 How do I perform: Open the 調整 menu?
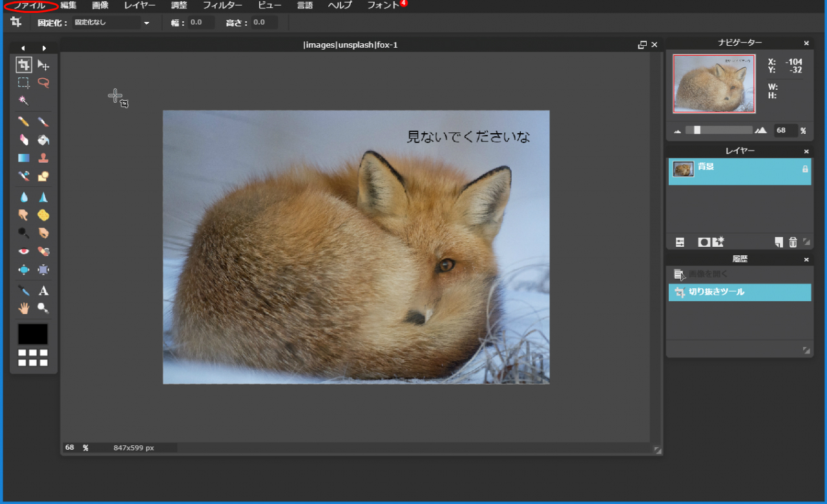click(x=179, y=5)
